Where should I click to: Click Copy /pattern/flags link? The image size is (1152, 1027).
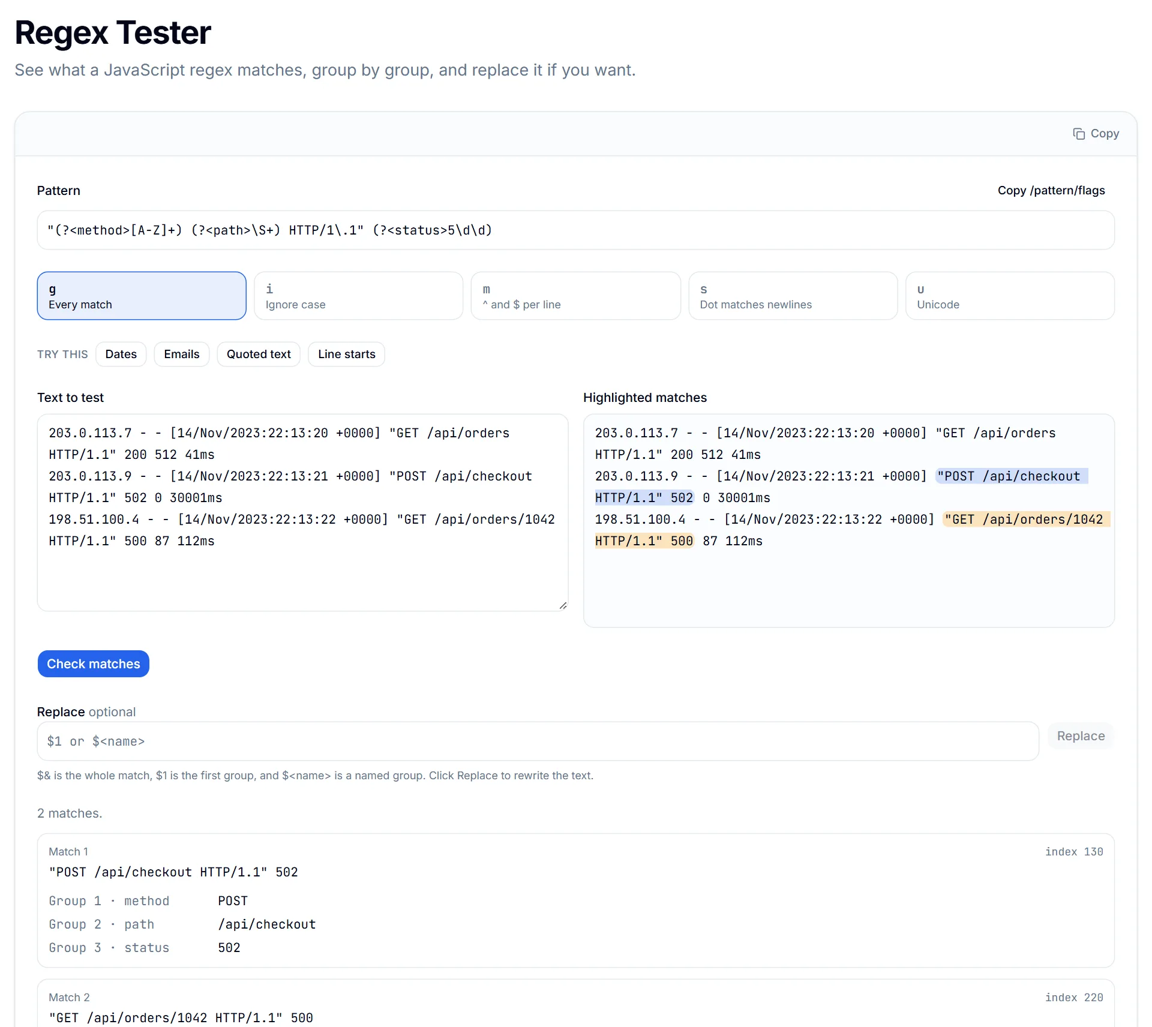click(1051, 191)
